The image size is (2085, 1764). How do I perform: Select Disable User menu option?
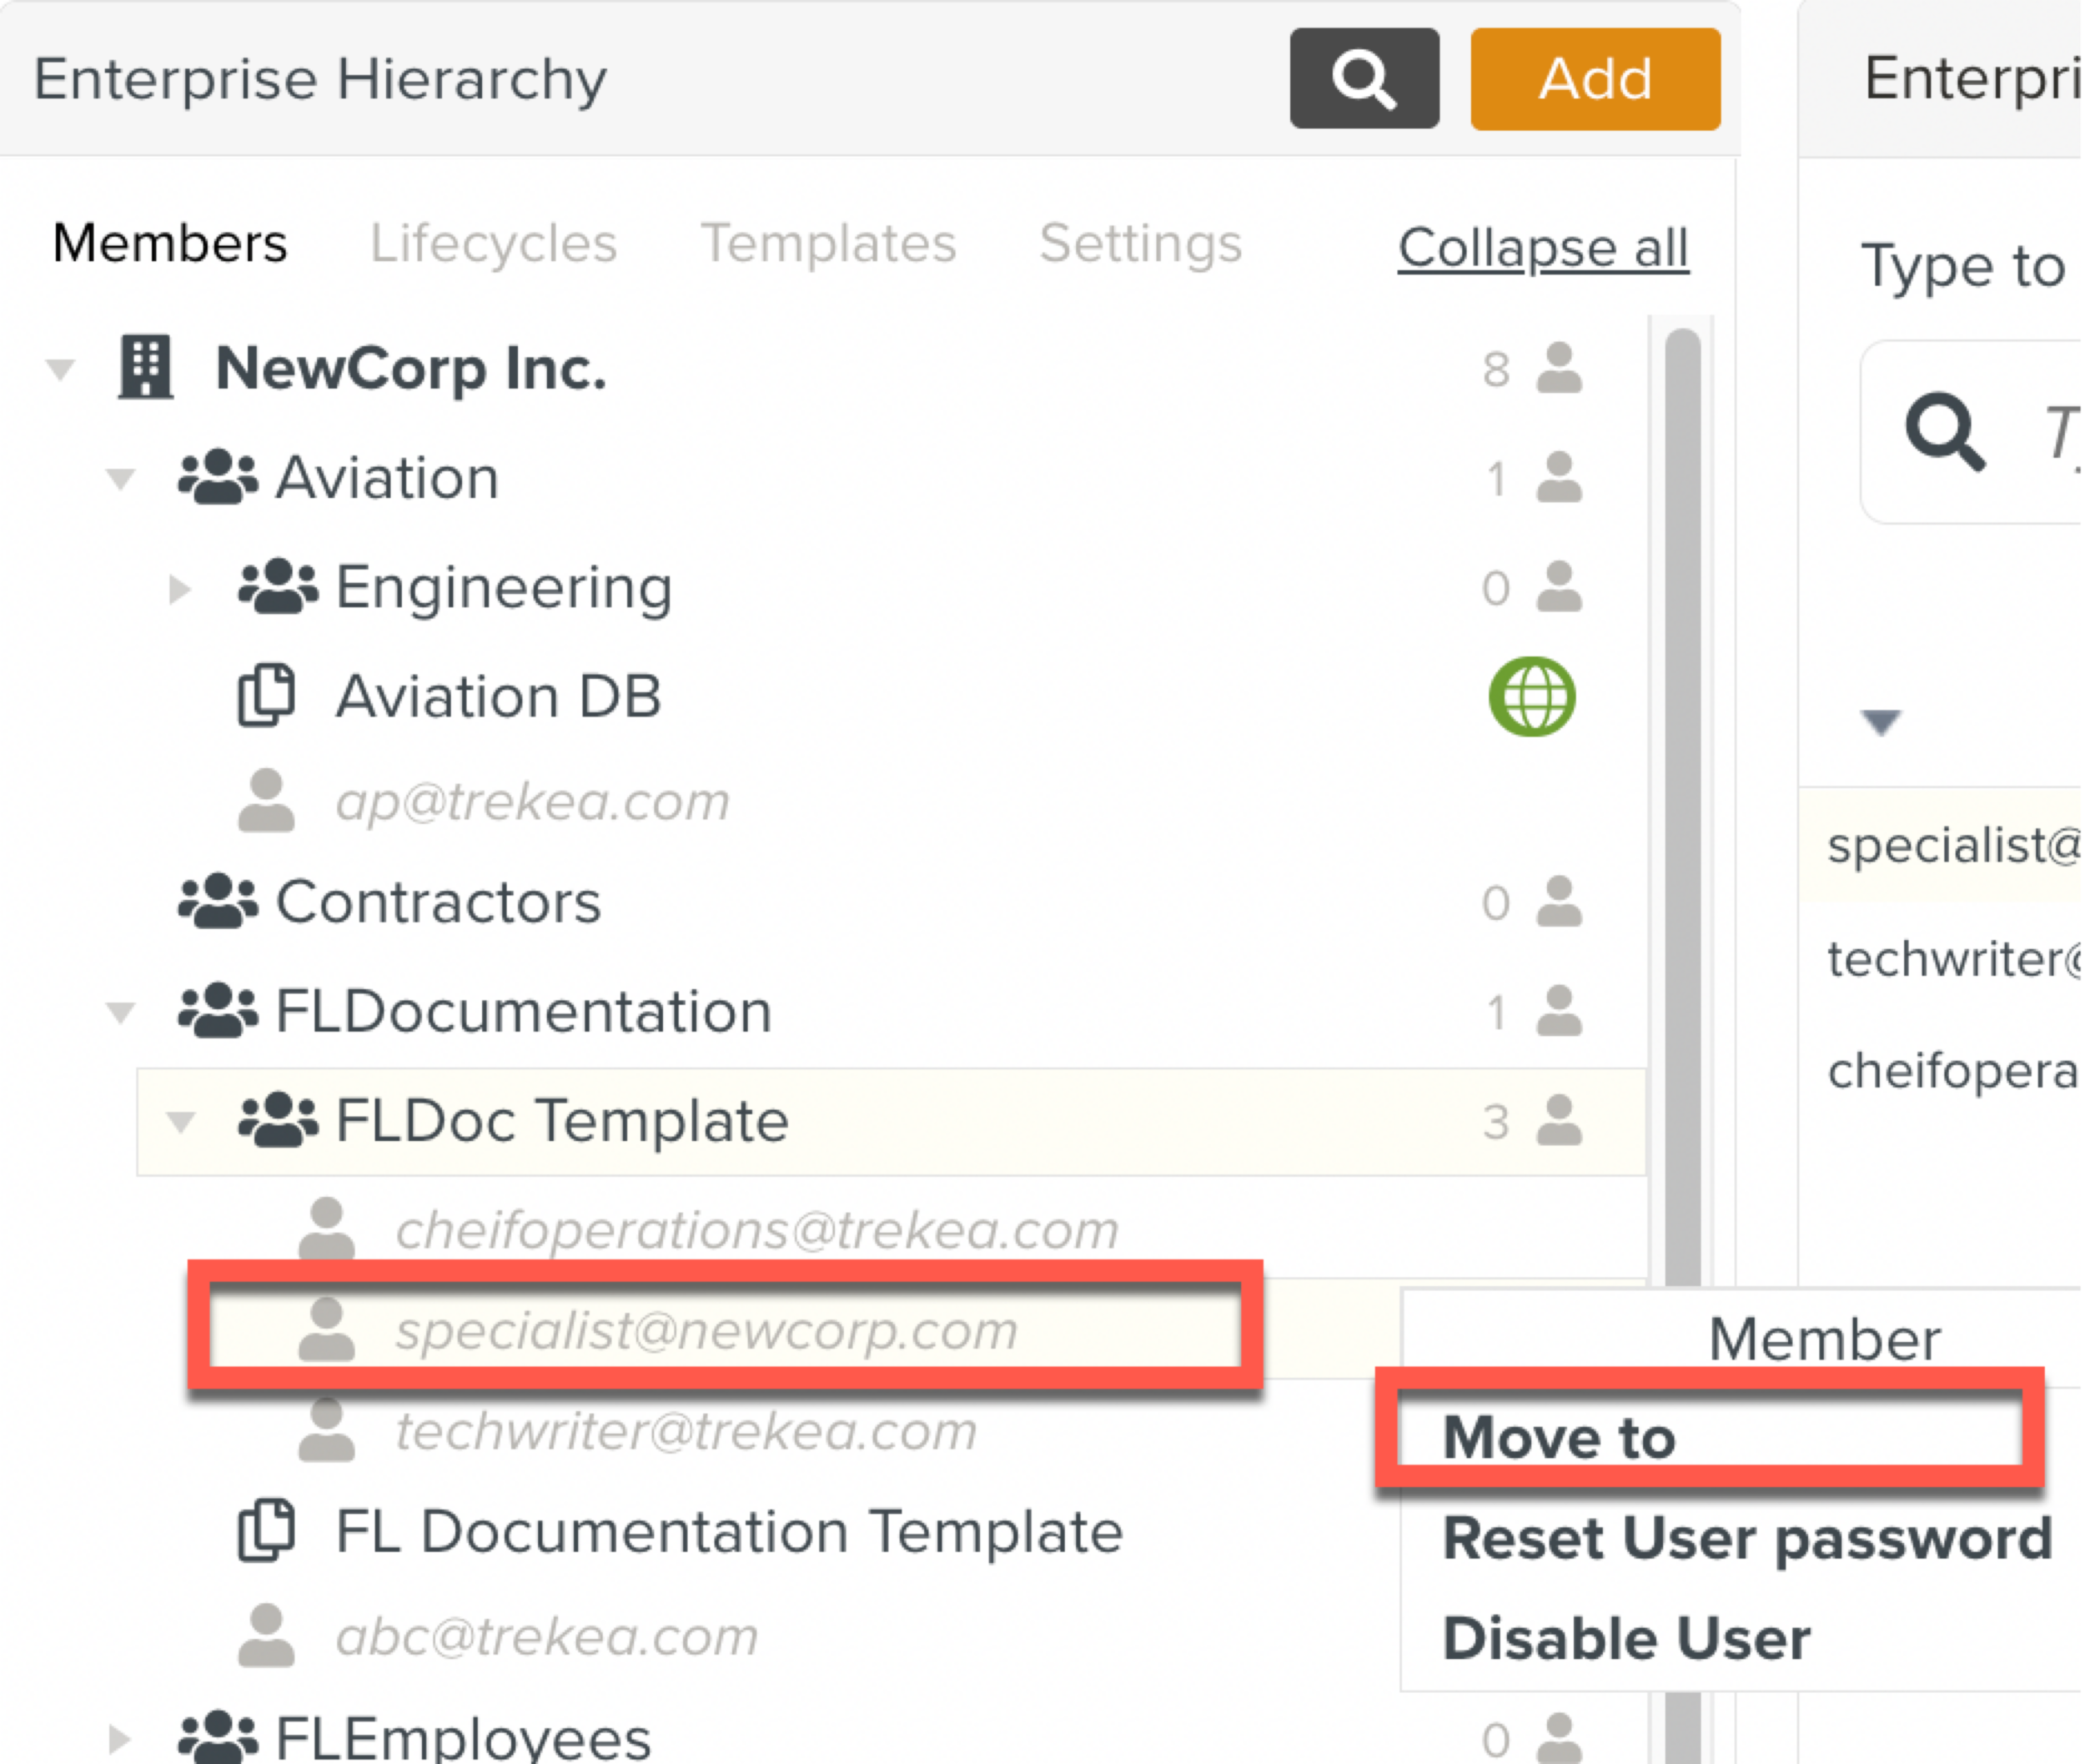(x=1626, y=1638)
